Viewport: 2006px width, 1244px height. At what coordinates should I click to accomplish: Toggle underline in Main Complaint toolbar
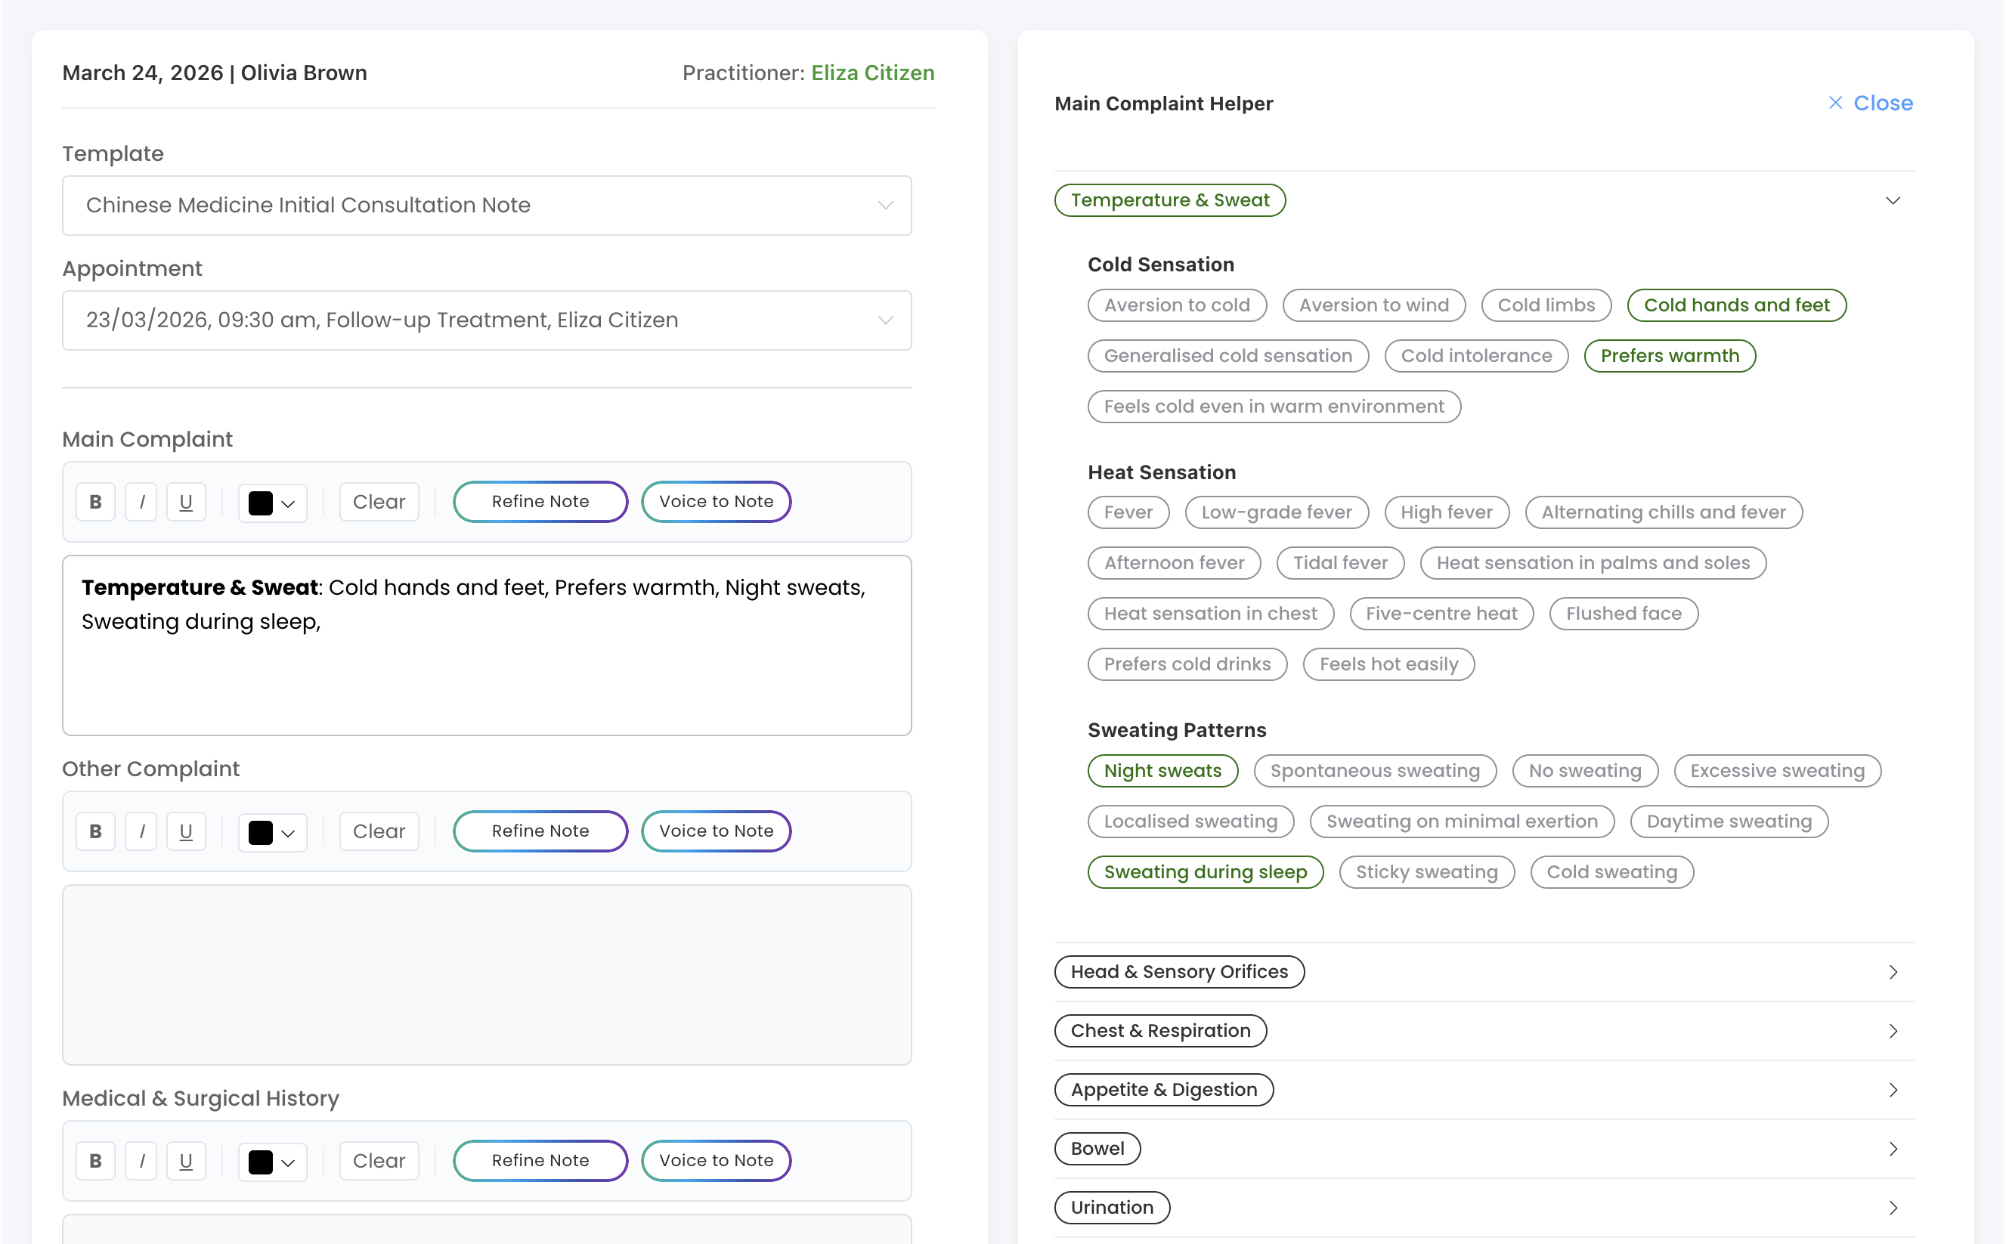tap(186, 502)
